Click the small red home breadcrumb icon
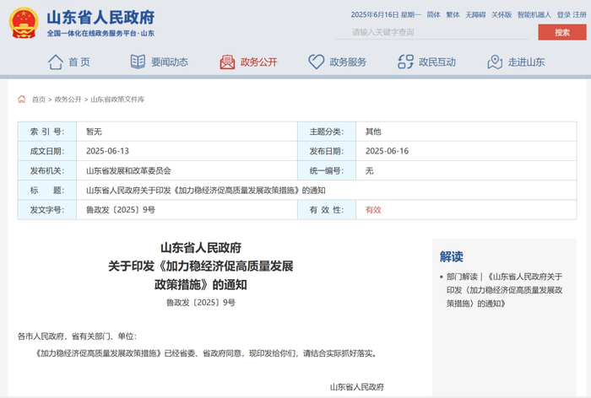Screen dimensions: 591x398 (x=21, y=99)
